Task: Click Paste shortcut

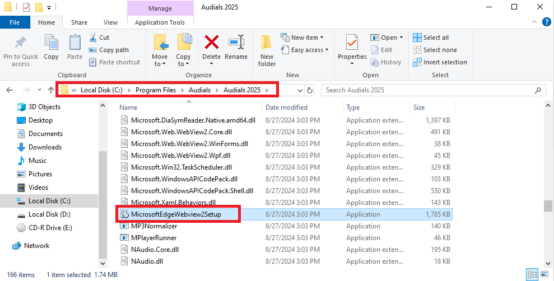Action: pos(114,62)
